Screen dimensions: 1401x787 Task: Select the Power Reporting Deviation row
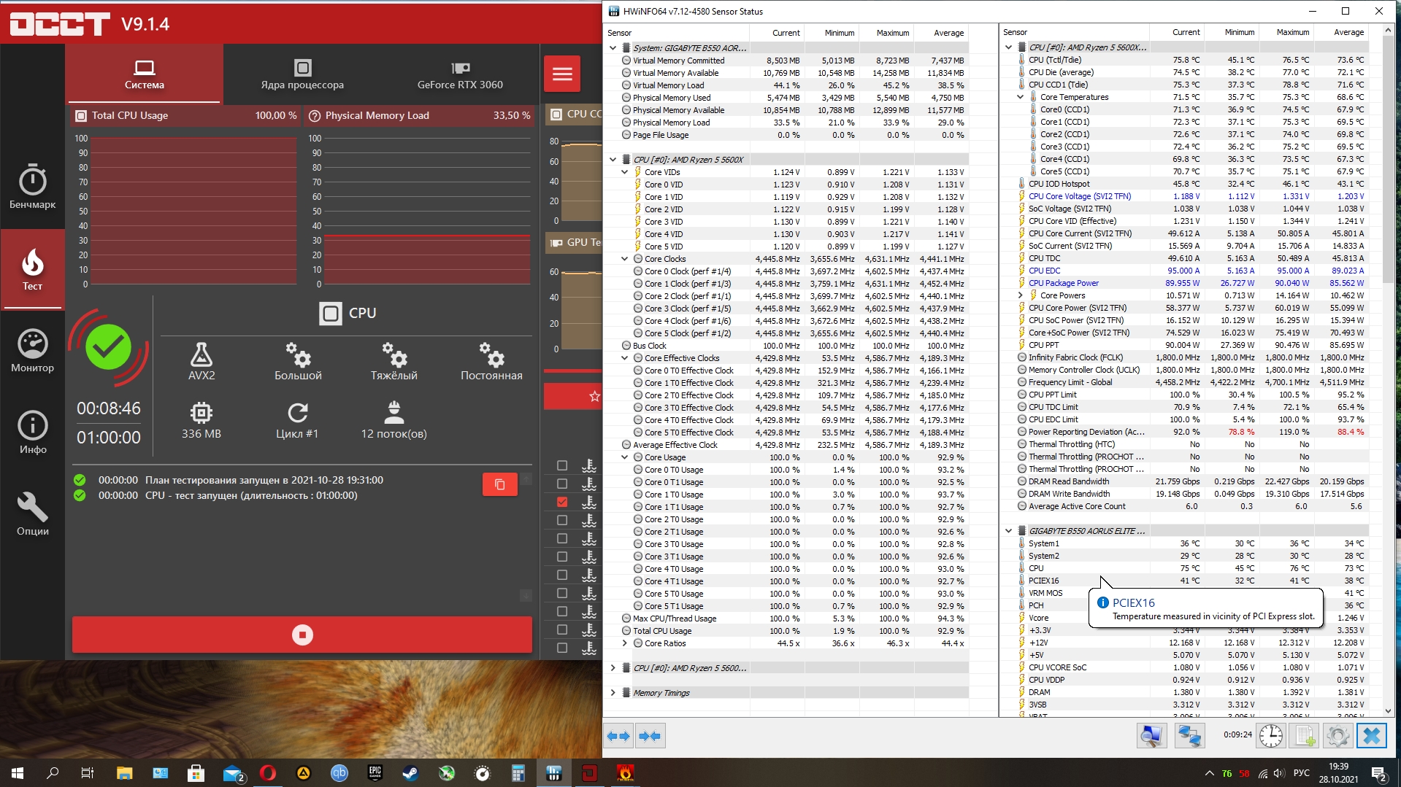pos(1192,432)
